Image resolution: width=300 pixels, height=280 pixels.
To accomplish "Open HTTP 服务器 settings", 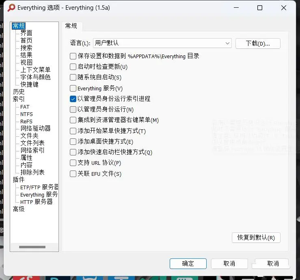I will click(37, 201).
